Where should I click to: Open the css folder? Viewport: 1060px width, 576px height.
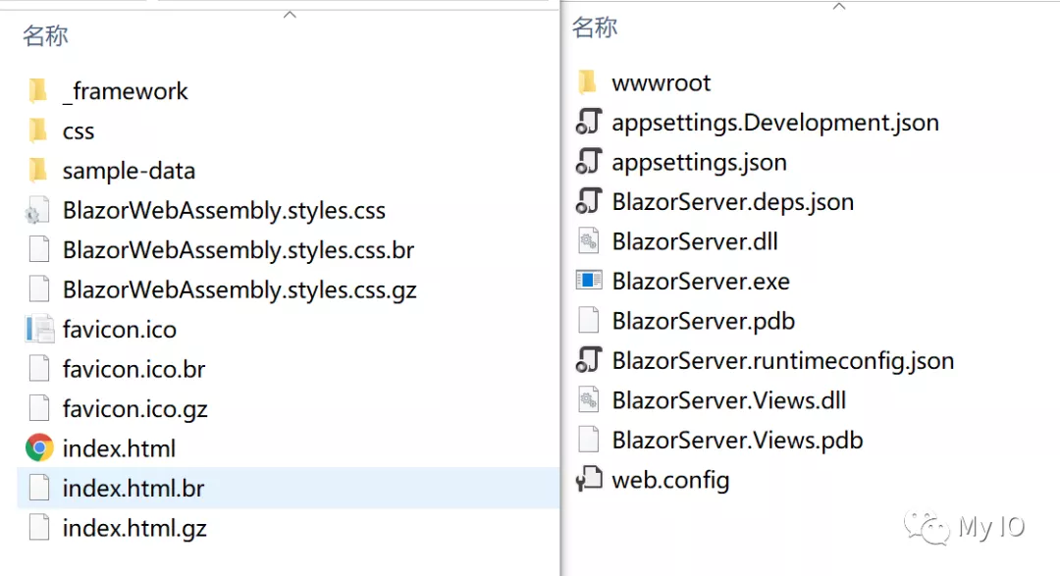[x=78, y=131]
